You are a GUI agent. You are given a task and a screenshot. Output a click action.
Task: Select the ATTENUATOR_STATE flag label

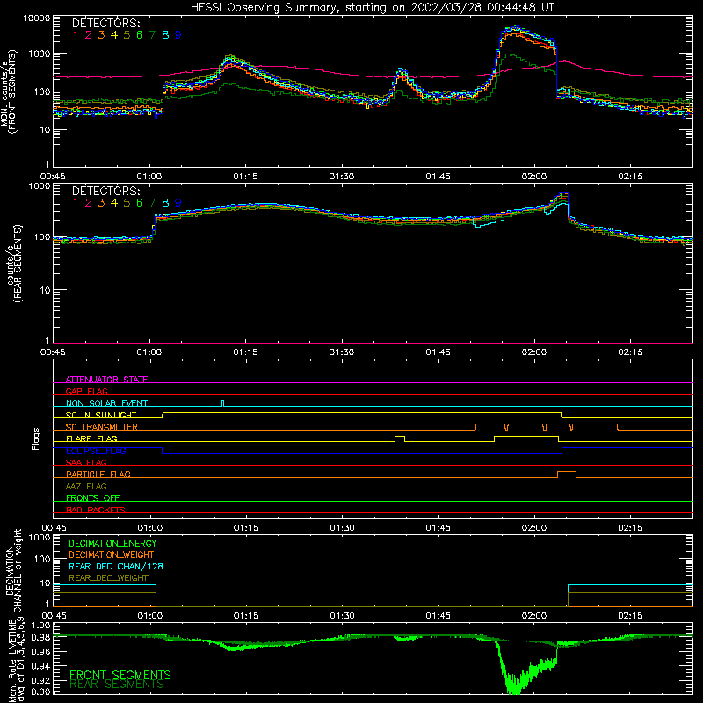point(106,380)
